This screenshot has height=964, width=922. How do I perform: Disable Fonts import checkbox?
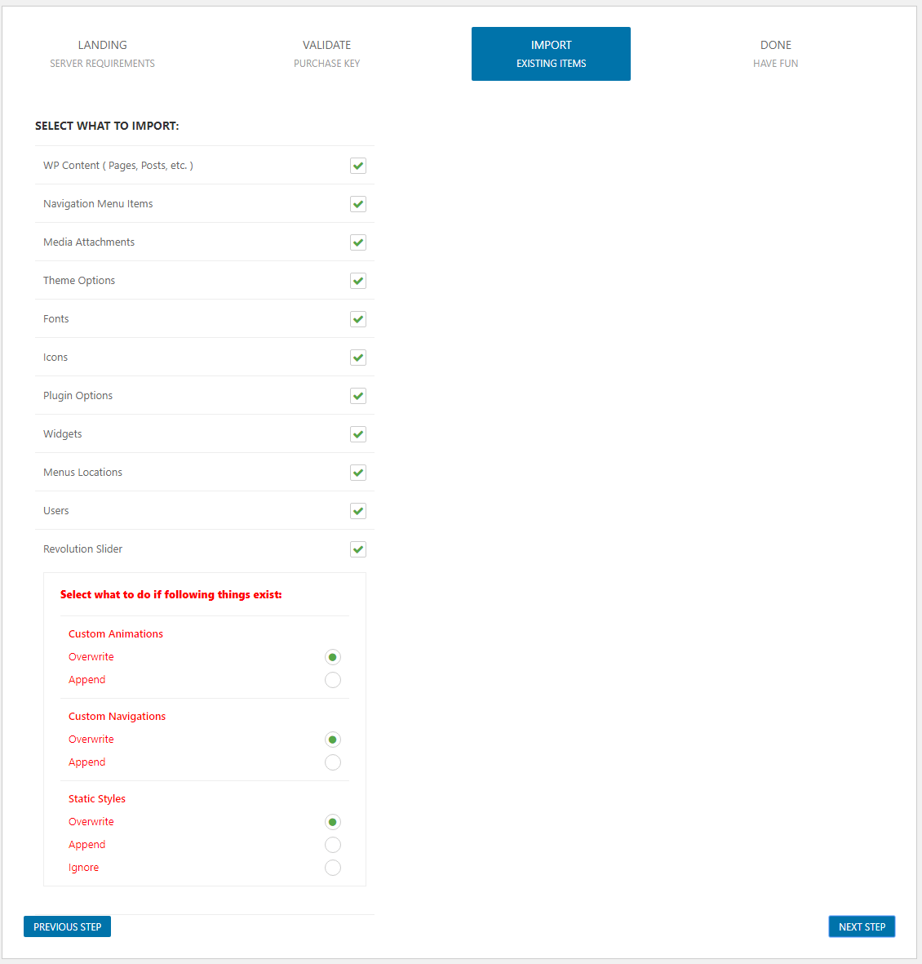(357, 319)
